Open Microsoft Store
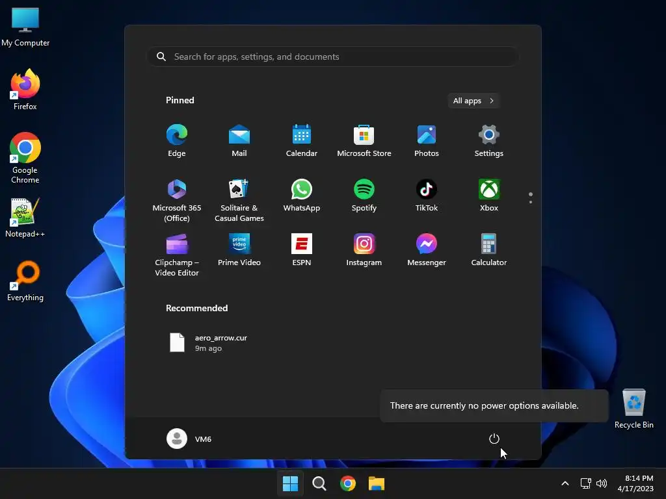666x499 pixels. click(x=364, y=141)
